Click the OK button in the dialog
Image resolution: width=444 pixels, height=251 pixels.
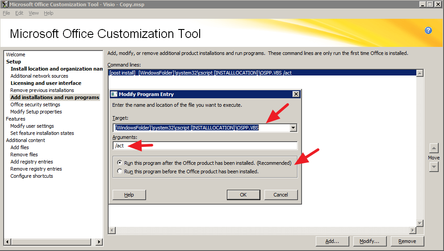point(243,195)
